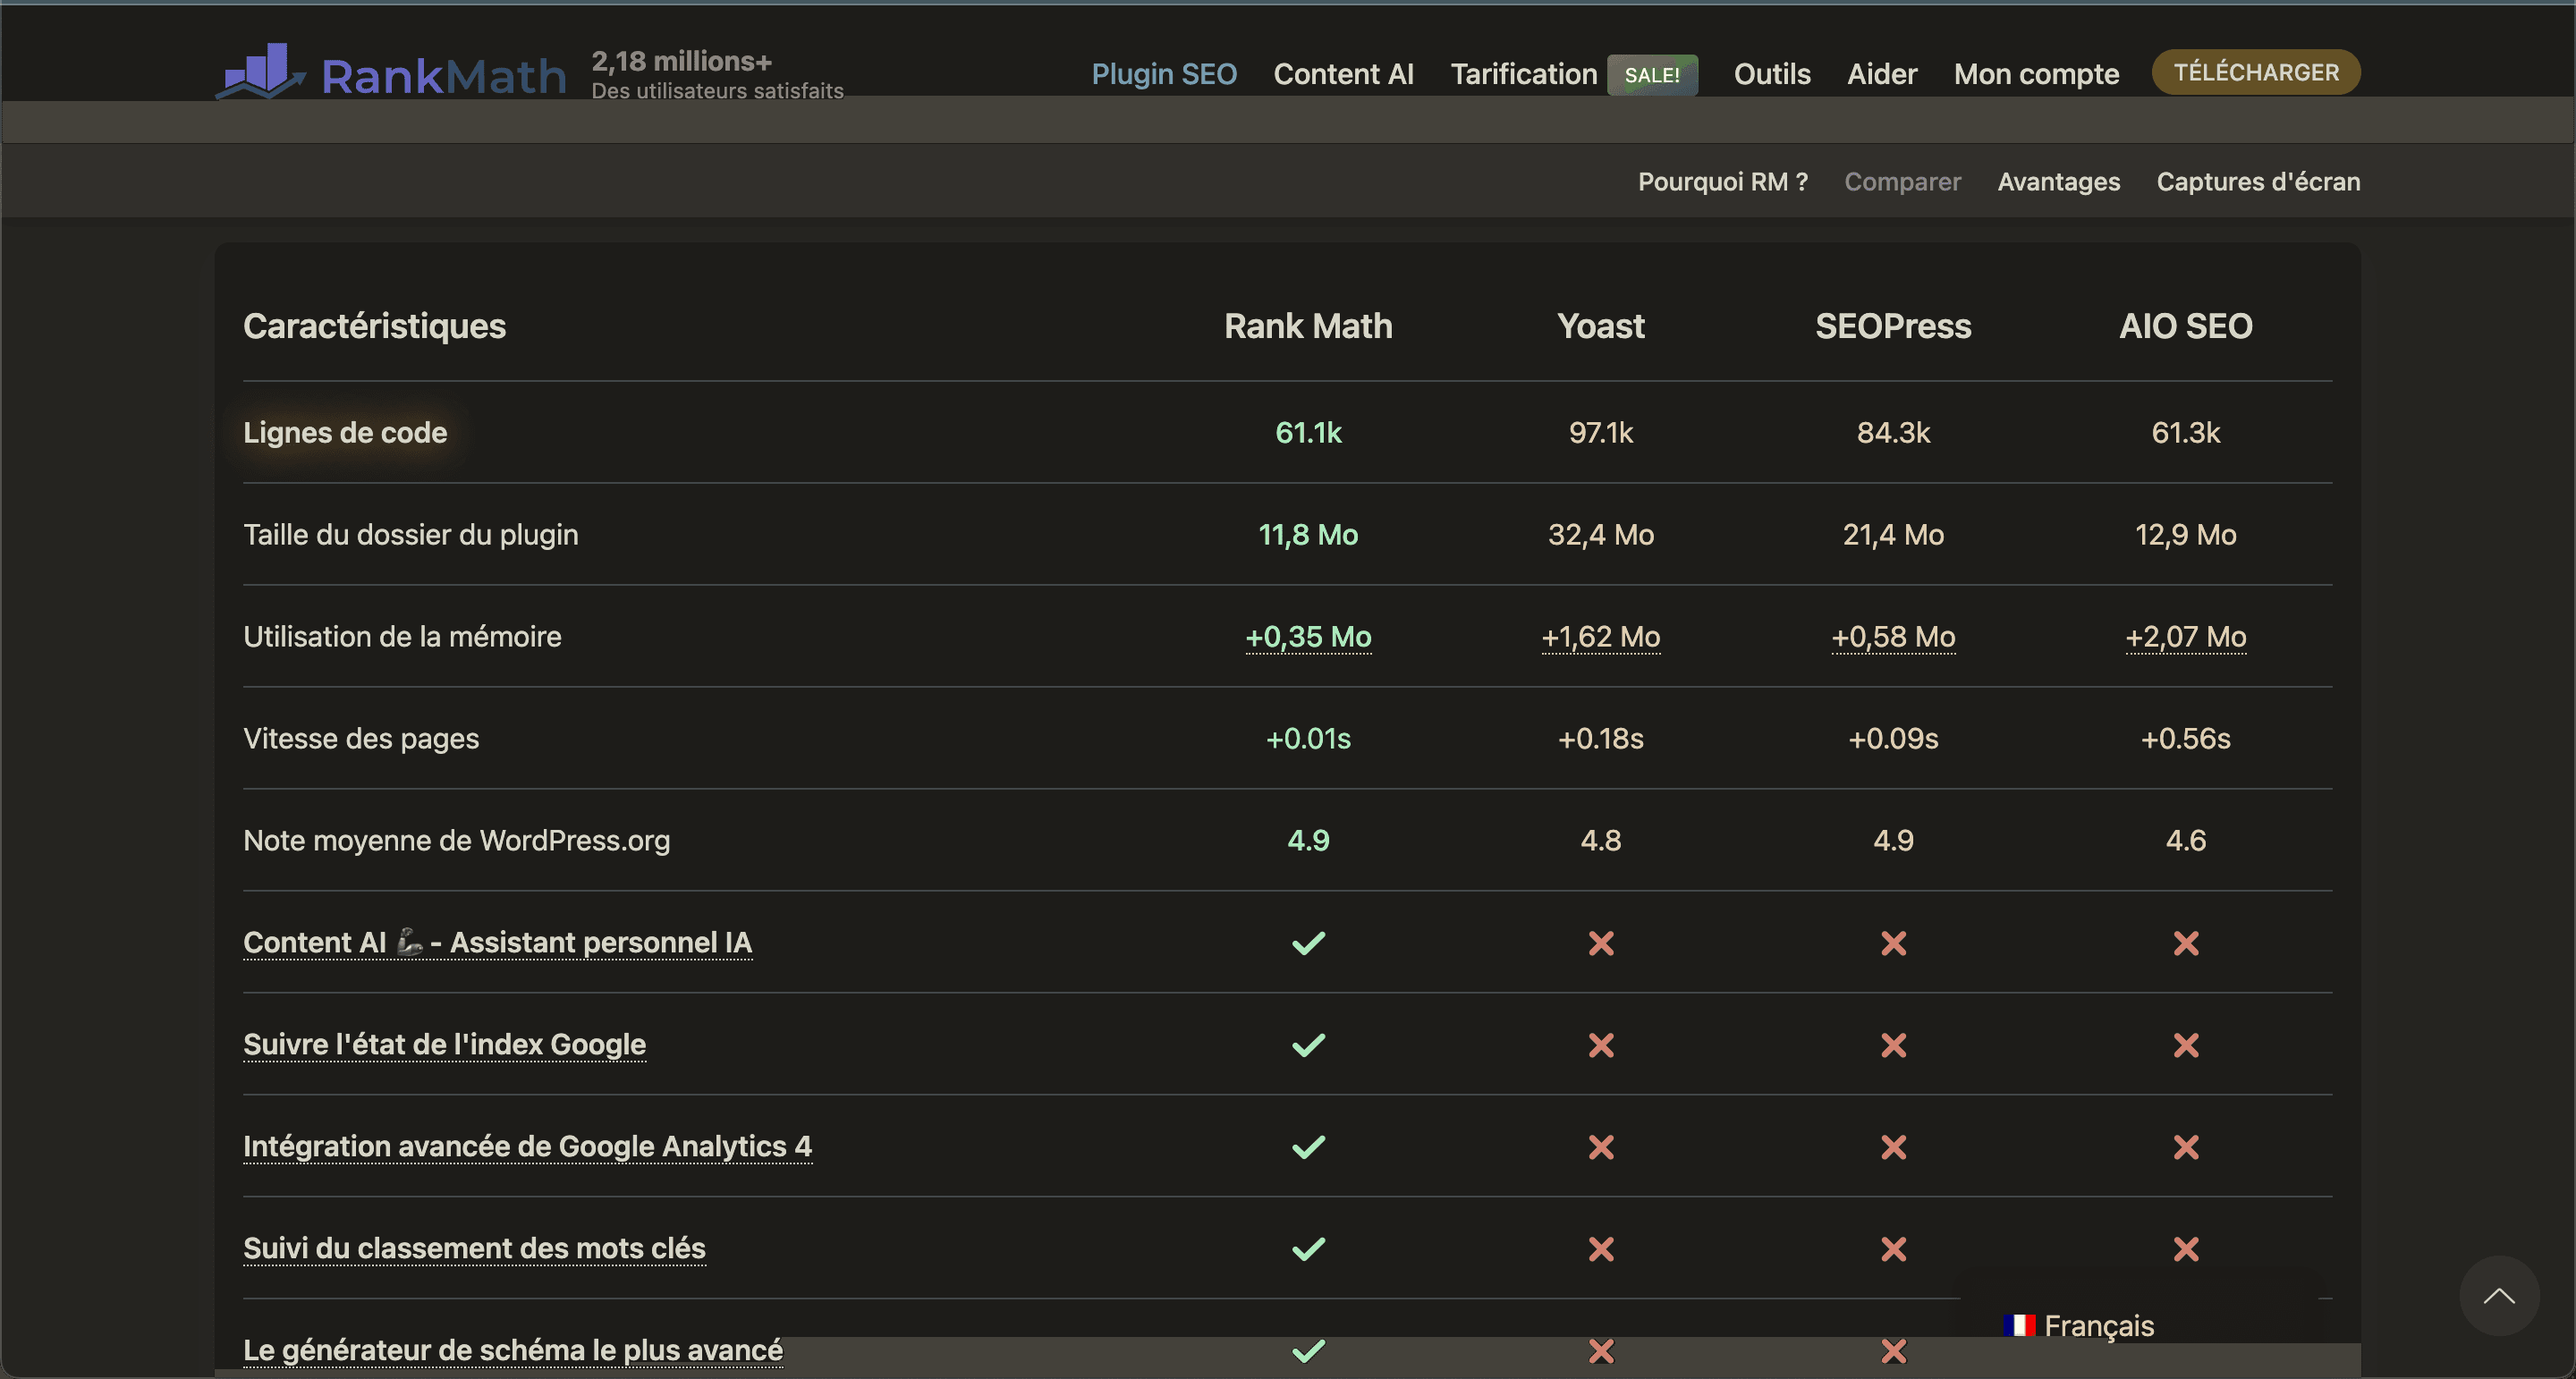Click the AIO SEO +0.56s speed value
2576x1379 pixels.
pos(2185,738)
